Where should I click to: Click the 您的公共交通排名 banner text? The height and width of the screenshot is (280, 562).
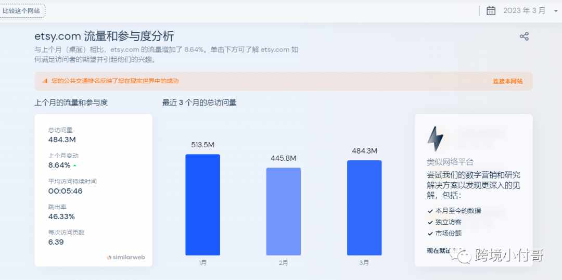(x=114, y=81)
